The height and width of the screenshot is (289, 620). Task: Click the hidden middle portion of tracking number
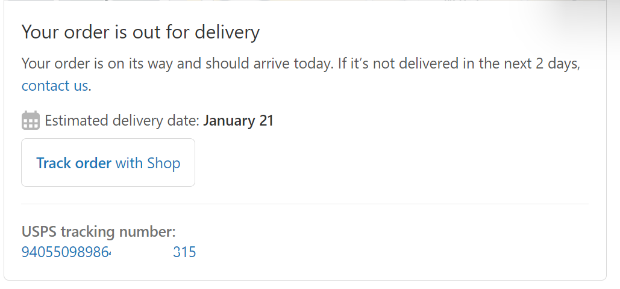142,252
